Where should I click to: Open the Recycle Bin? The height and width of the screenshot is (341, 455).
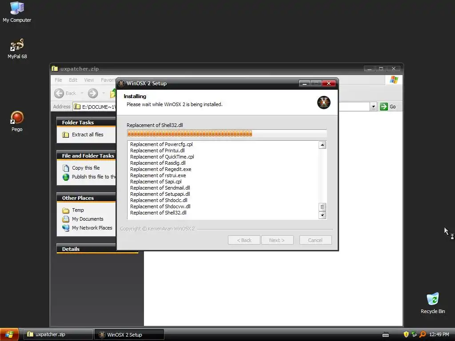(433, 303)
